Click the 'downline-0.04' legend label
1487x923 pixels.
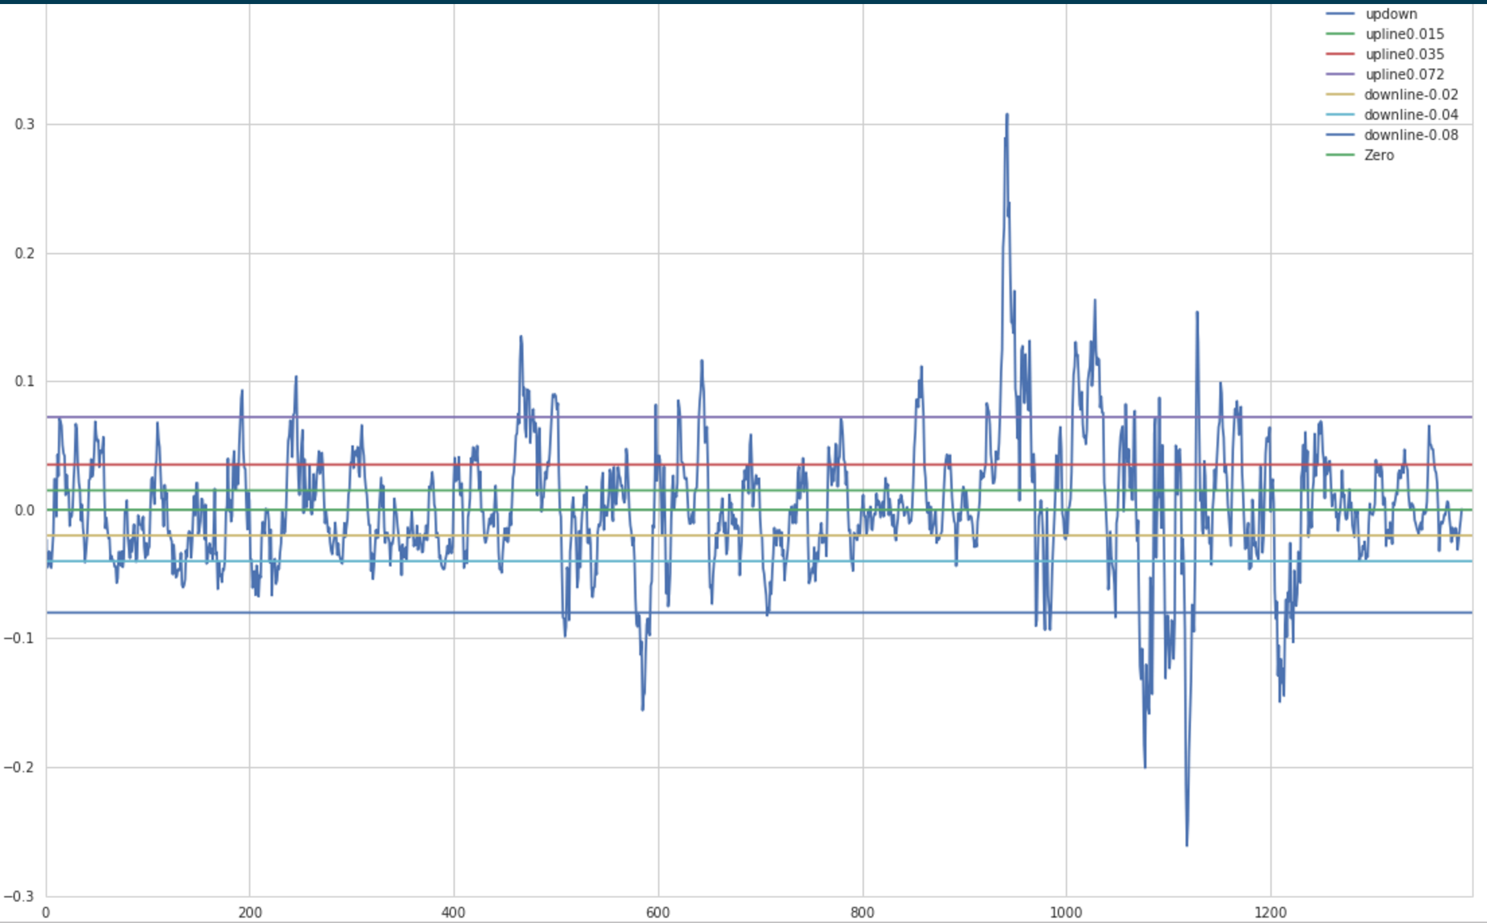[x=1411, y=115]
